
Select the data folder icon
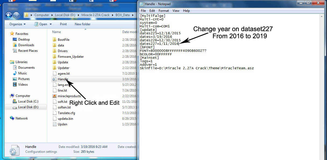pyautogui.click(x=54, y=45)
